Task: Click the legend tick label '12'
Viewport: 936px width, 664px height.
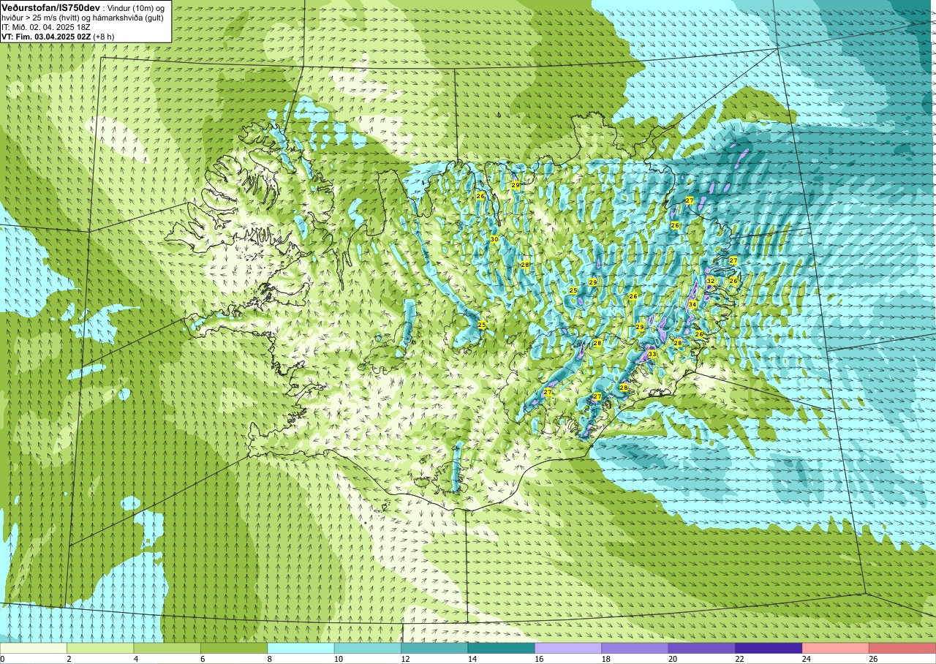Action: pos(404,659)
